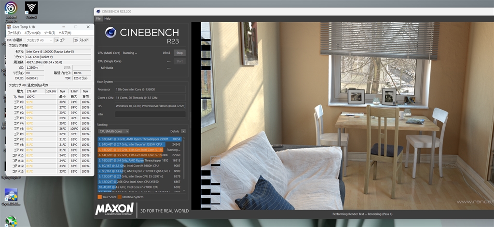
Task: Click the CPU (Multi Core) timer 07:45
Action: 166,53
